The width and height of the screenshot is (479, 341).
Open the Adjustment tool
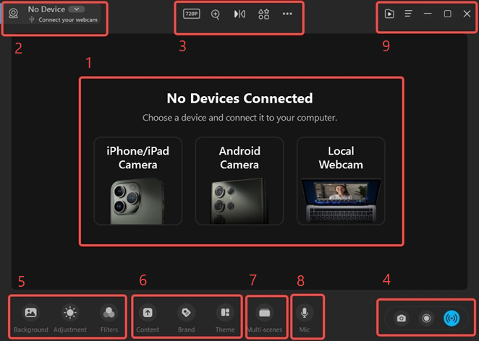[70, 318]
